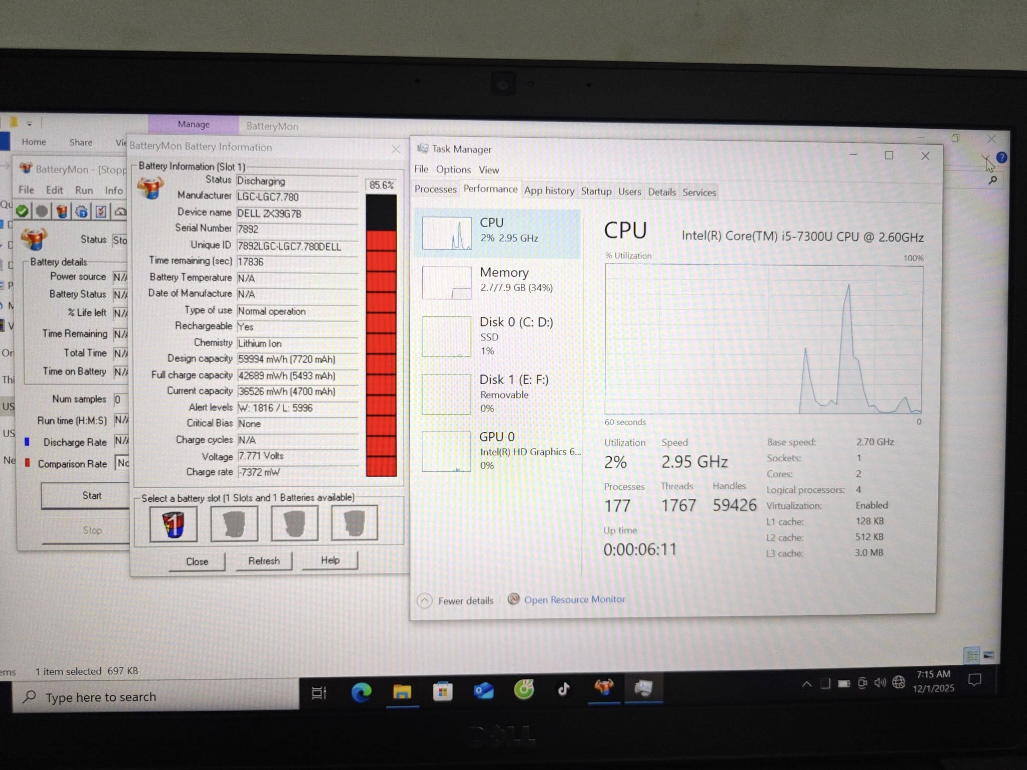Screen dimensions: 1027x770
Task: Switch to Processes tab
Action: [x=435, y=189]
